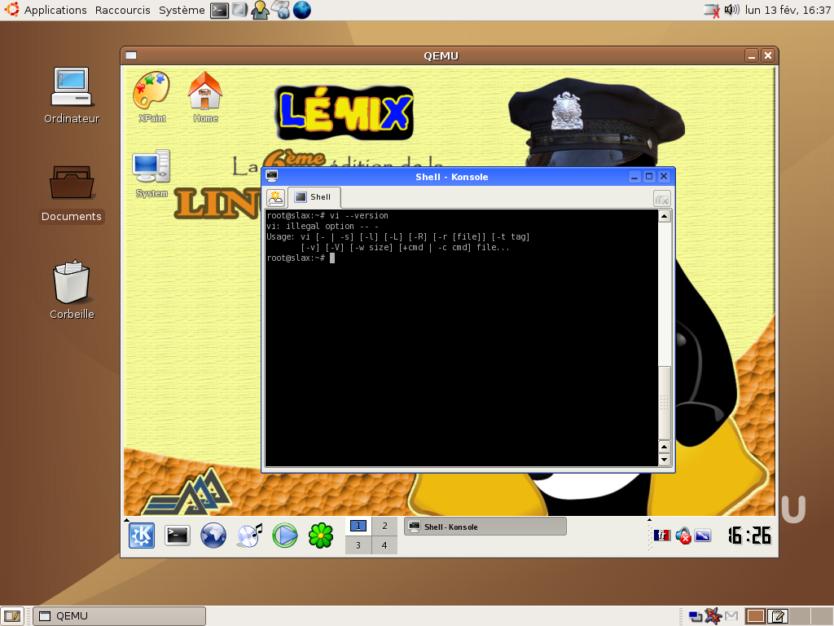Click the star-shaped tray icon in bottom panel

(713, 616)
